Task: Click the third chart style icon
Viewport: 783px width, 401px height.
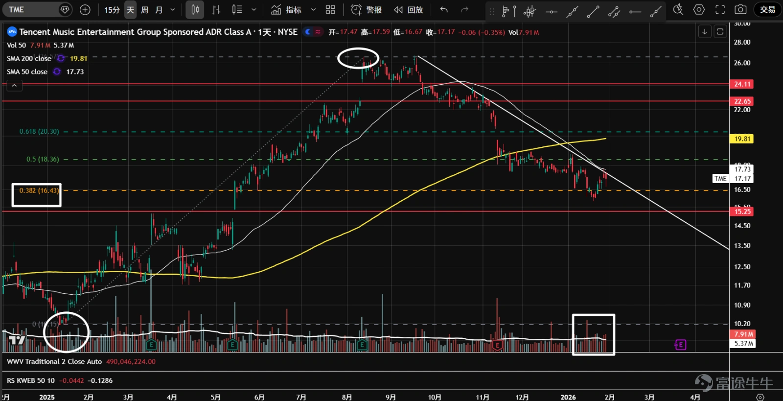Action: pyautogui.click(x=237, y=10)
